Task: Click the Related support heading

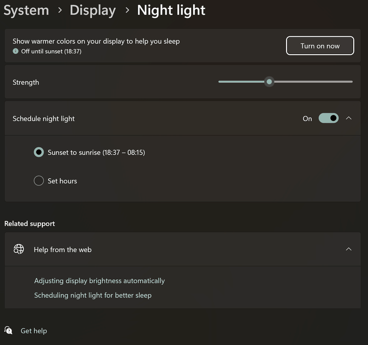Action: coord(29,224)
